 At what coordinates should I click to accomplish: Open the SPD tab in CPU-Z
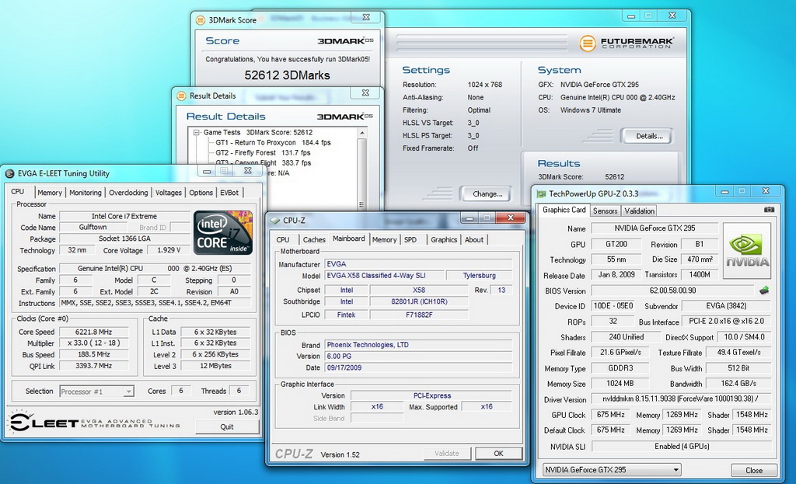click(410, 239)
